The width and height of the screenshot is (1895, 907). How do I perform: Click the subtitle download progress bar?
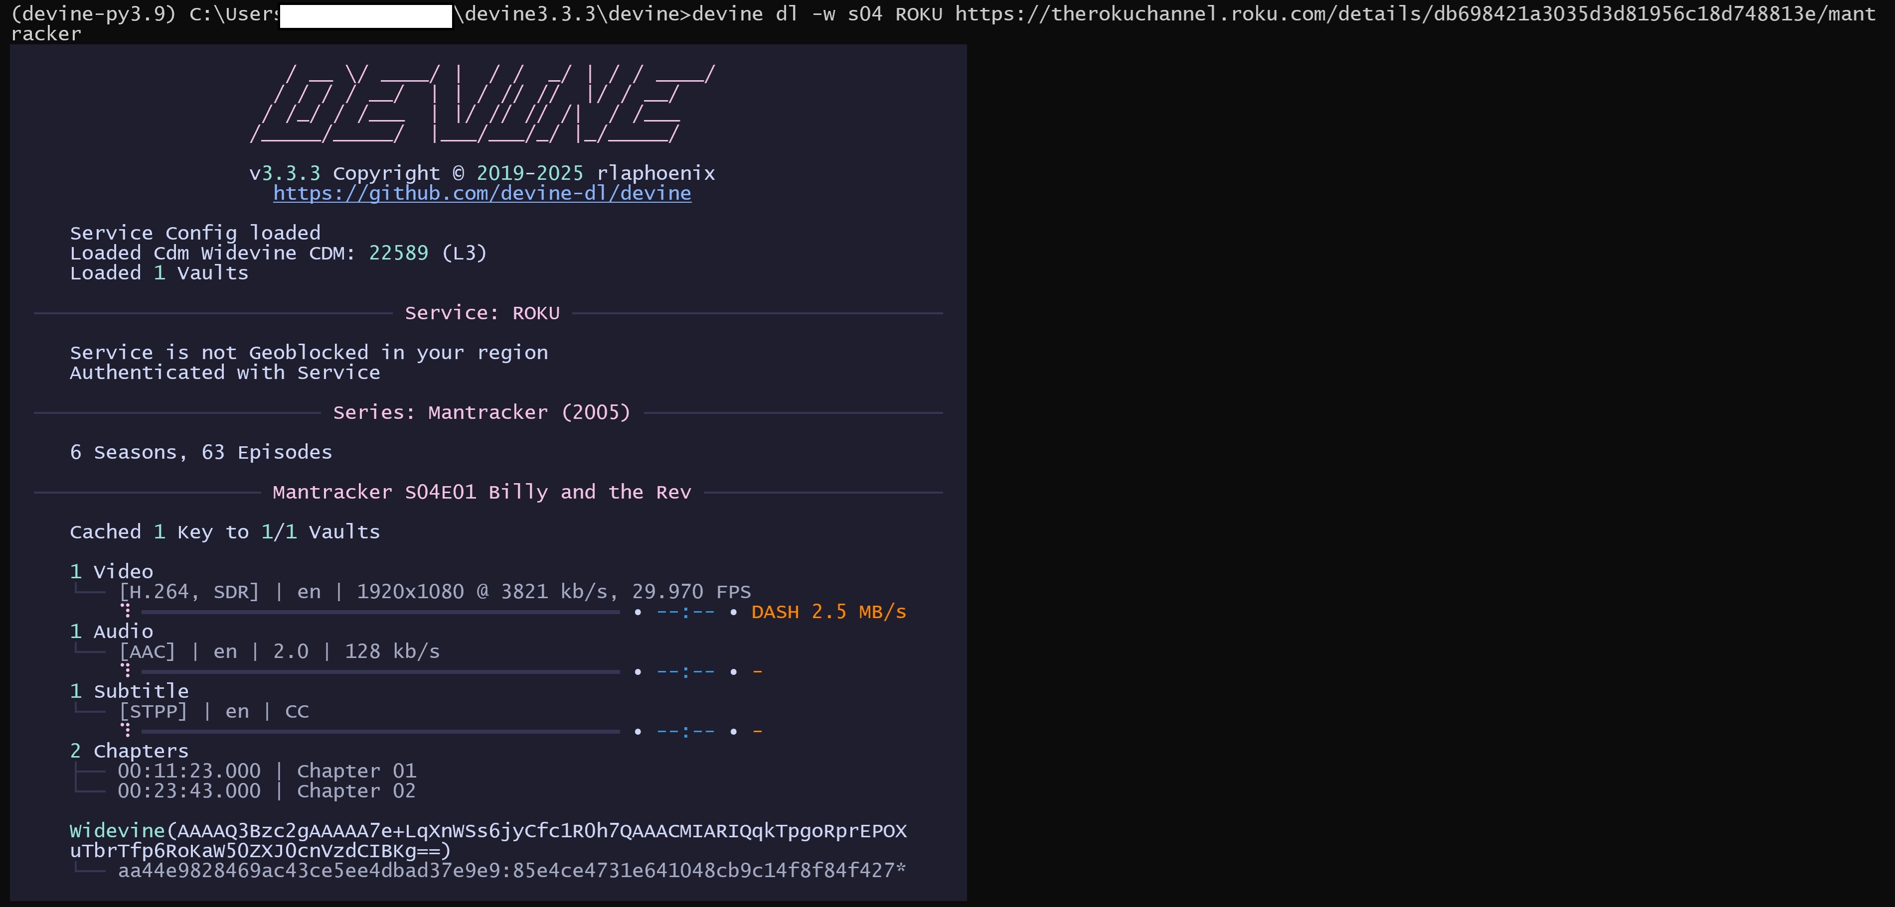[x=380, y=731]
